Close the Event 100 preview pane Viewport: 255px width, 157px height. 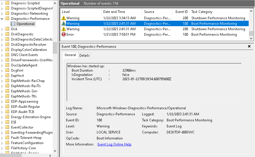[x=249, y=46]
